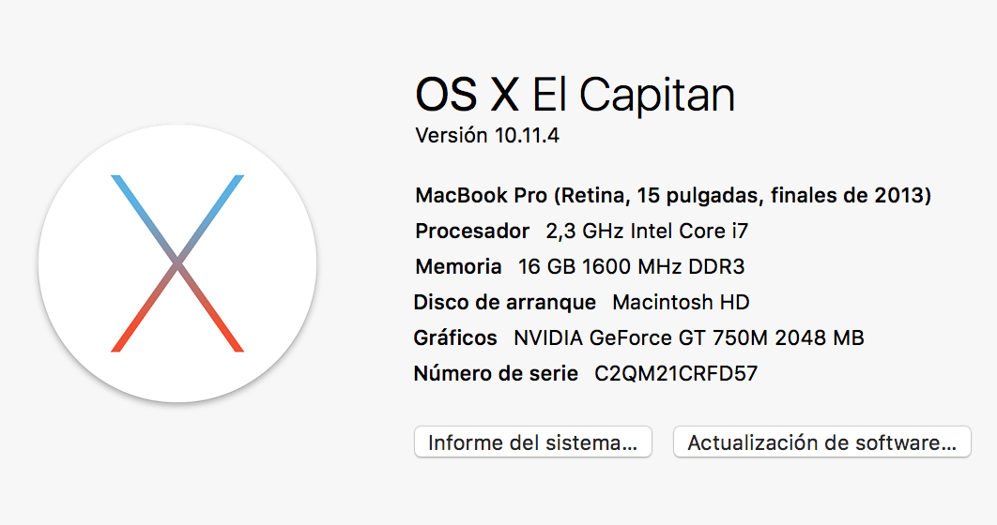The image size is (997, 525).
Task: Click the Disco de arranque label
Action: [x=504, y=303]
